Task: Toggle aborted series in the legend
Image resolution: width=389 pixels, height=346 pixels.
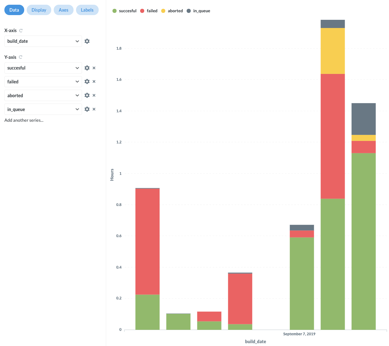Action: pos(172,11)
